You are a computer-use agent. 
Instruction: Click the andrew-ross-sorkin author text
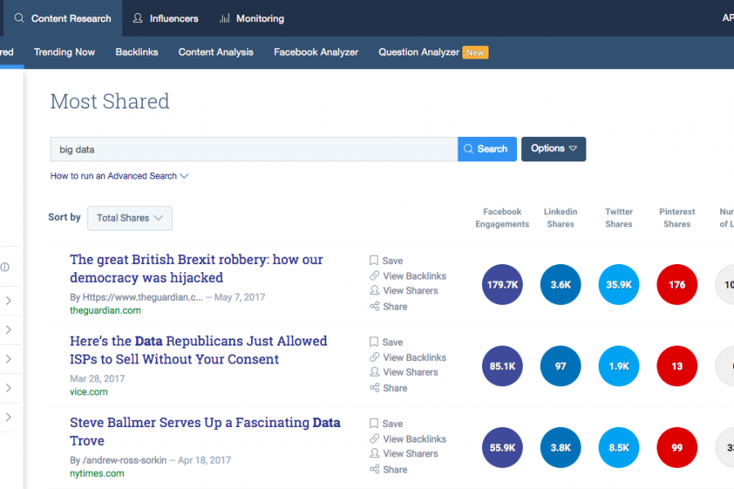[125, 460]
